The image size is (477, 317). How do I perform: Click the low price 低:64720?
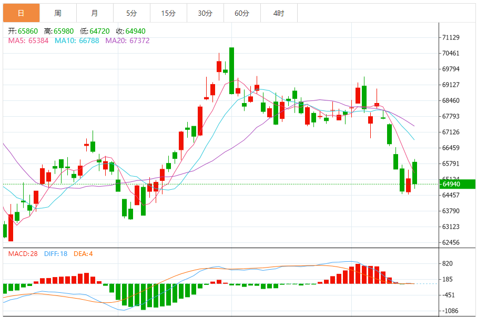coord(95,31)
